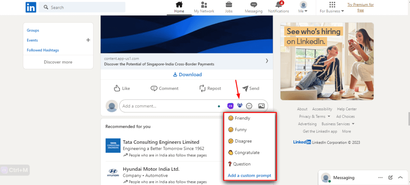
Task: Click the emoji smiley icon in the comment box
Action: 249,106
